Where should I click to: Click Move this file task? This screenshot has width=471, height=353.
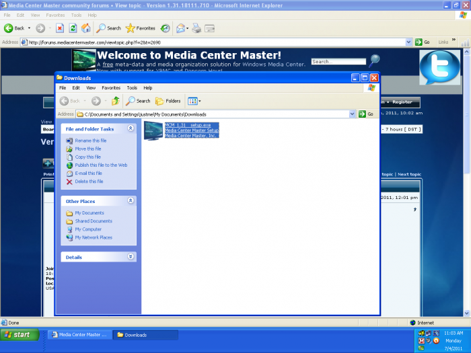click(x=88, y=149)
